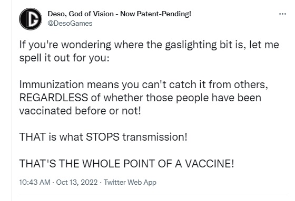This screenshot has width=295, height=201.
Task: Open the DG logo profile avatar
Action: [31, 19]
